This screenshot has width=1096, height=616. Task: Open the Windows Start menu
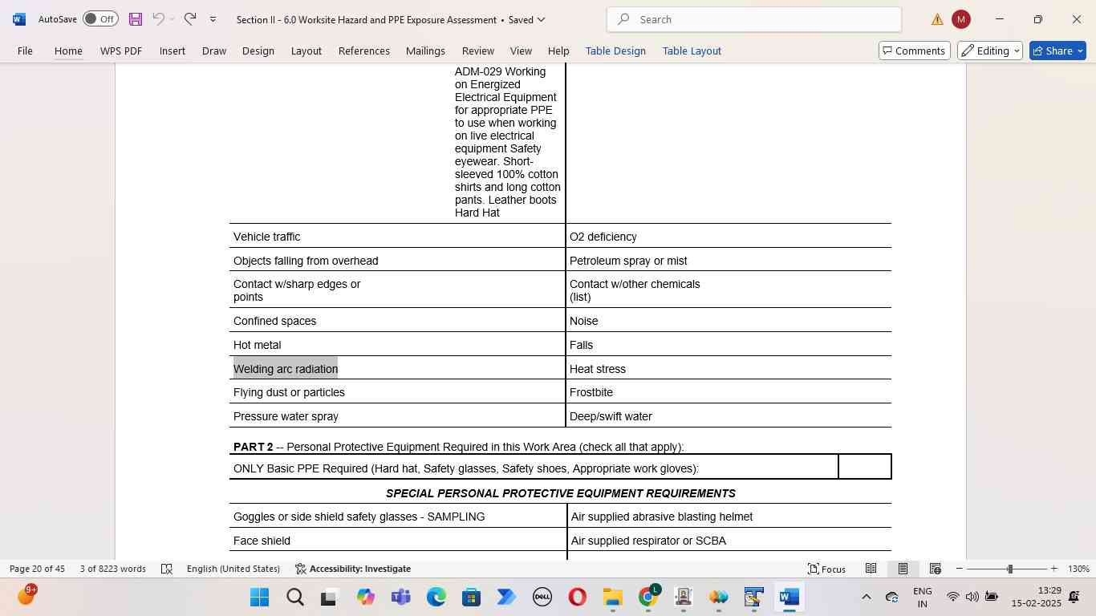click(259, 598)
